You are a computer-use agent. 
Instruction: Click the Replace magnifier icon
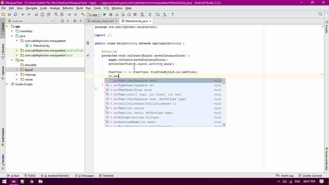(x=62, y=14)
